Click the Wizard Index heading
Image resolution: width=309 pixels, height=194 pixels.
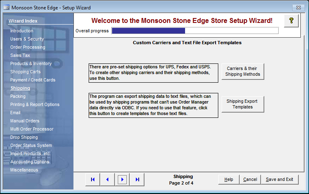point(23,21)
